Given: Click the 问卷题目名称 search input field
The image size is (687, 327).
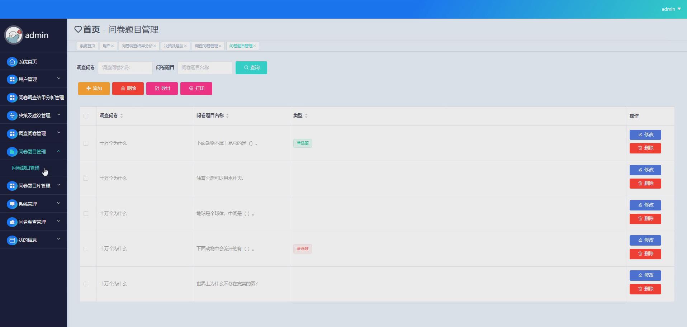Looking at the screenshot, I should click(x=205, y=67).
